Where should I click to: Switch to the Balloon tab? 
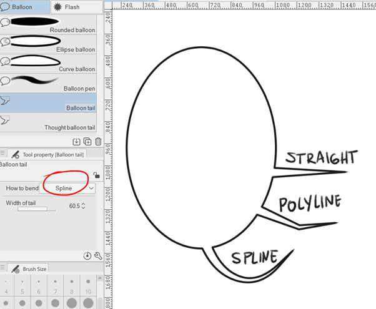[x=25, y=7]
